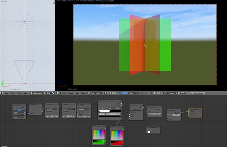
Task: Open viewport shading selector in left viewport header
Action: (x=48, y=93)
